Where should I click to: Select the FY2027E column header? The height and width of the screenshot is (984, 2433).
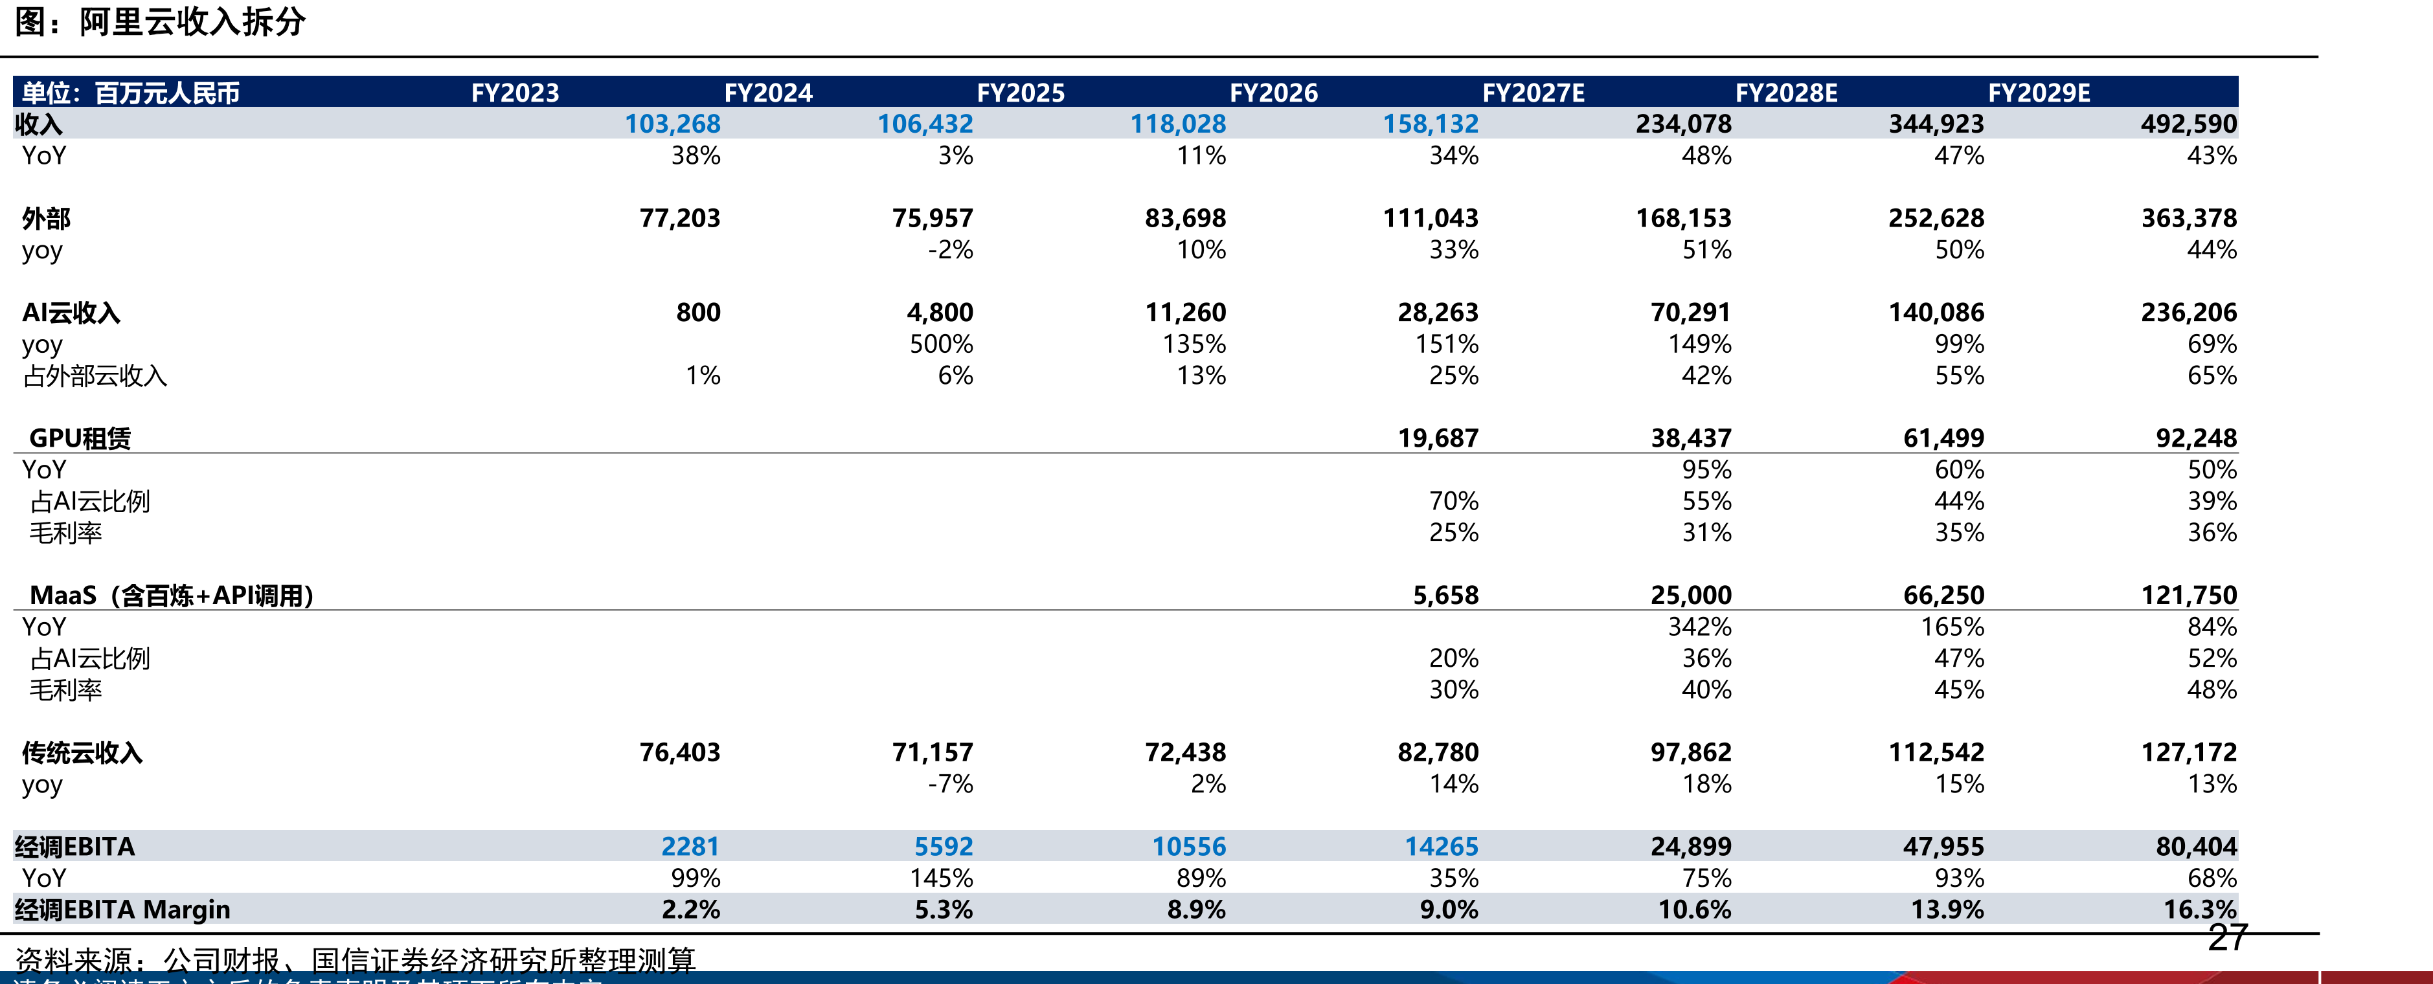point(1533,93)
